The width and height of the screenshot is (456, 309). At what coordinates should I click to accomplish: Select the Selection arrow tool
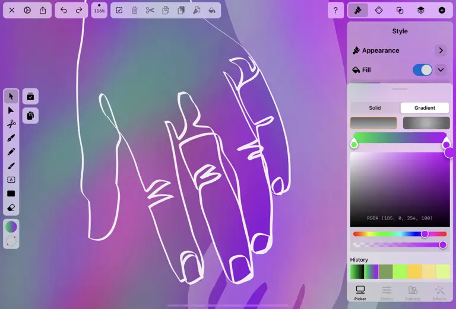pos(11,97)
